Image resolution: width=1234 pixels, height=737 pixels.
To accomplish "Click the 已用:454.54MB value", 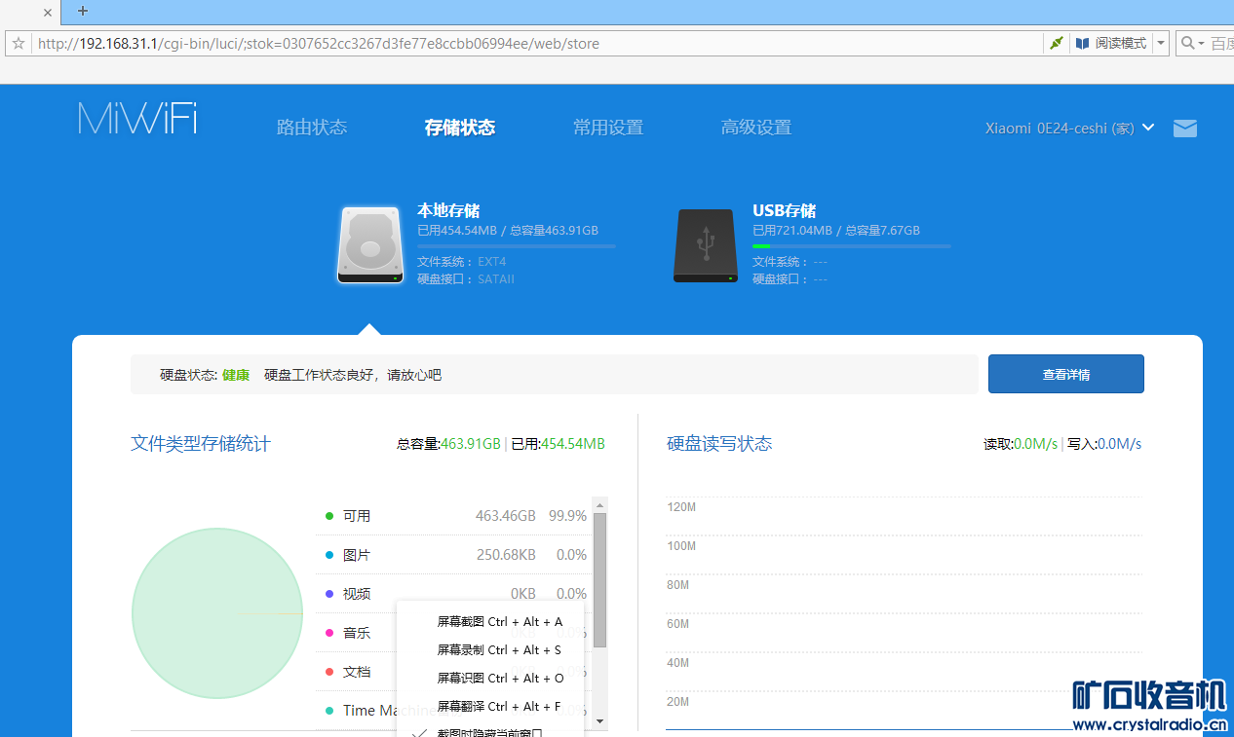I will tap(559, 444).
